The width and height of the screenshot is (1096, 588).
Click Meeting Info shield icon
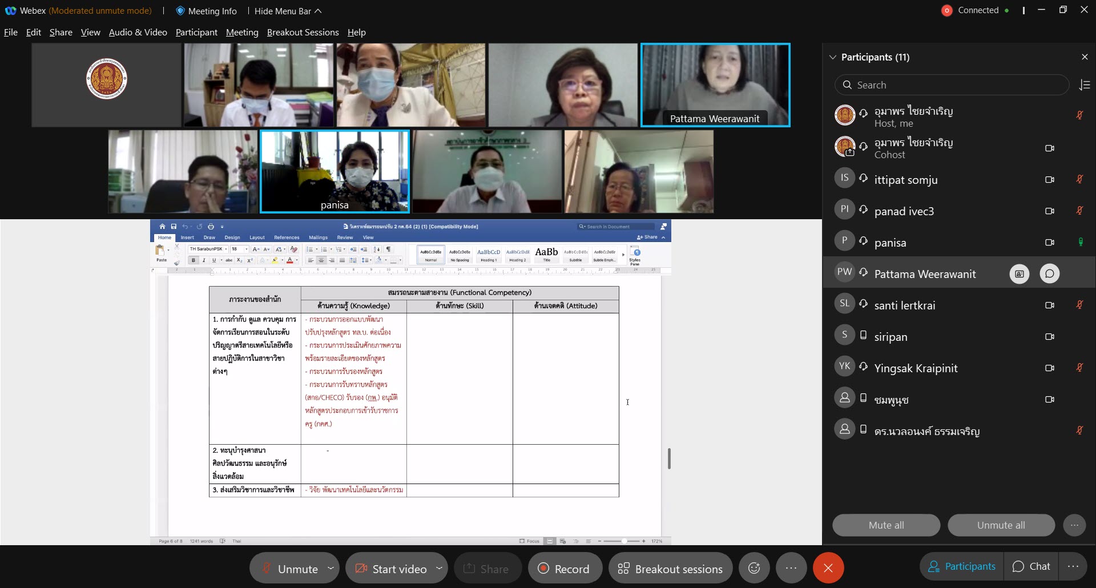click(180, 11)
